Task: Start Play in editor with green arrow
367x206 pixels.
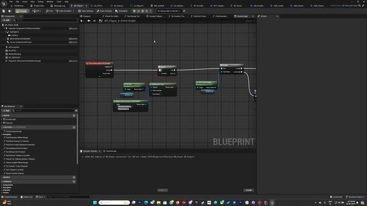Action: [134, 11]
